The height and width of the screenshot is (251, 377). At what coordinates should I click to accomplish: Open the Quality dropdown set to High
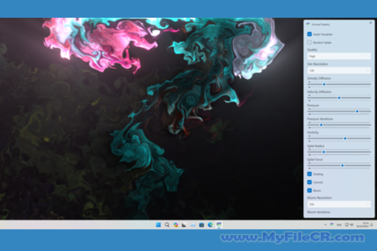pos(339,56)
